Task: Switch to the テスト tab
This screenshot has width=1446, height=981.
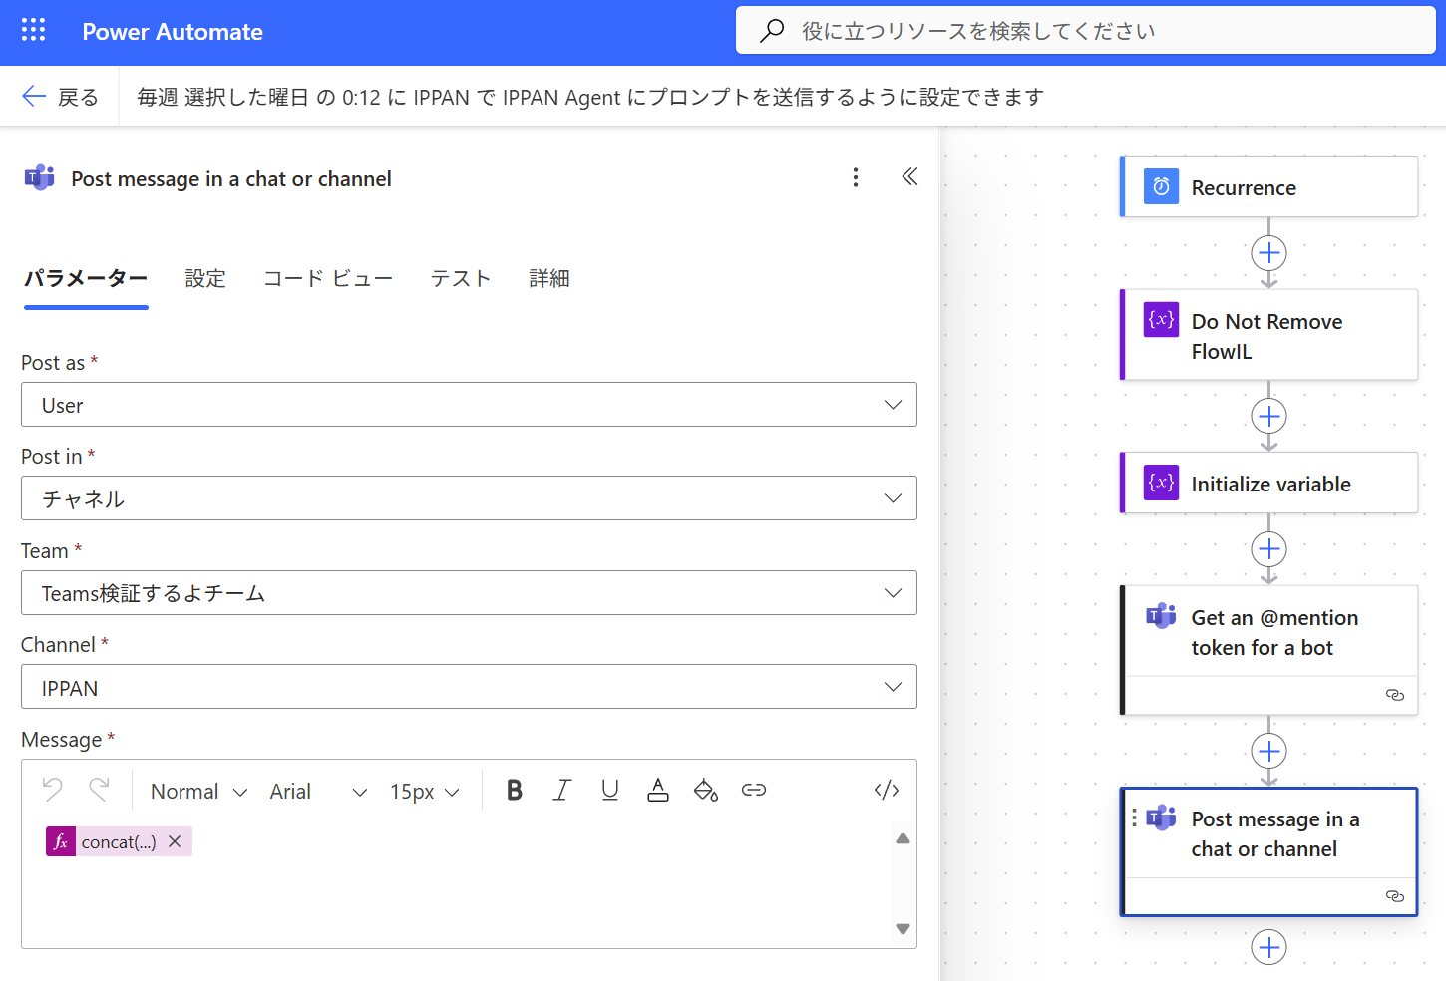Action: 461,278
